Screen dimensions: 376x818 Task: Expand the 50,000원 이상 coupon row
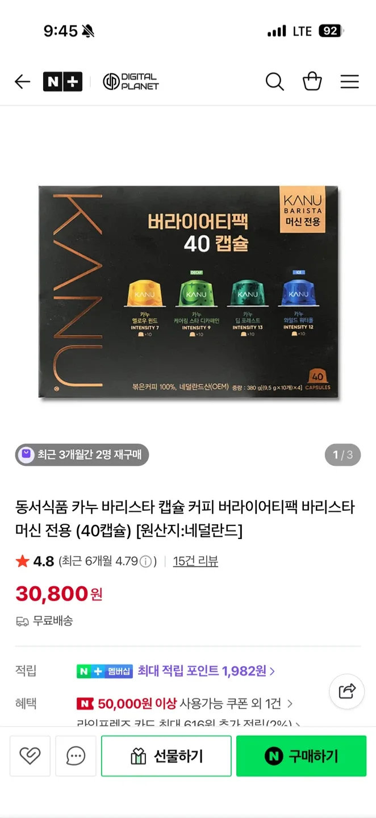(x=185, y=704)
